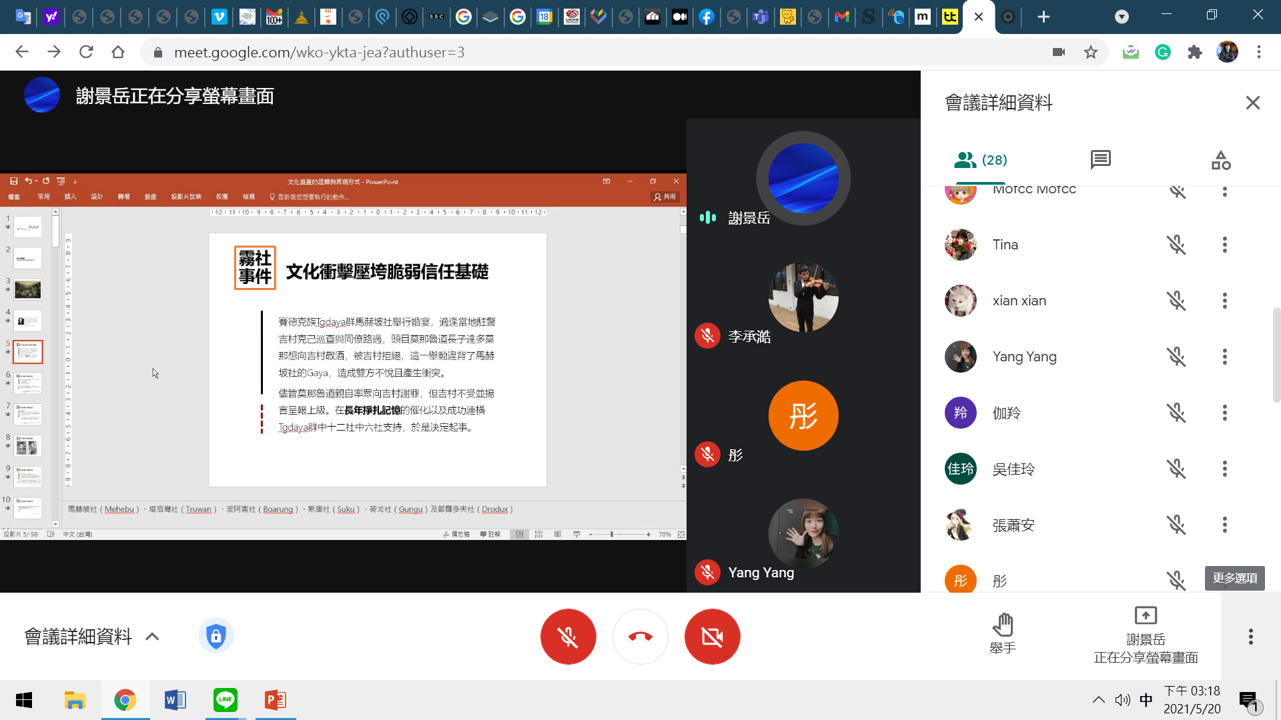
Task: Open more options for xian xian participant
Action: [1224, 301]
